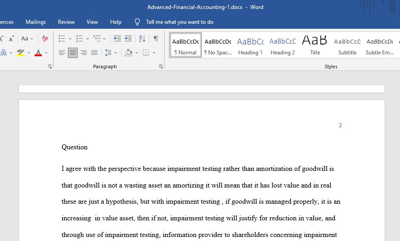400x241 pixels.
Task: Expand the Change Case dropdown arrow
Action: 32,39
